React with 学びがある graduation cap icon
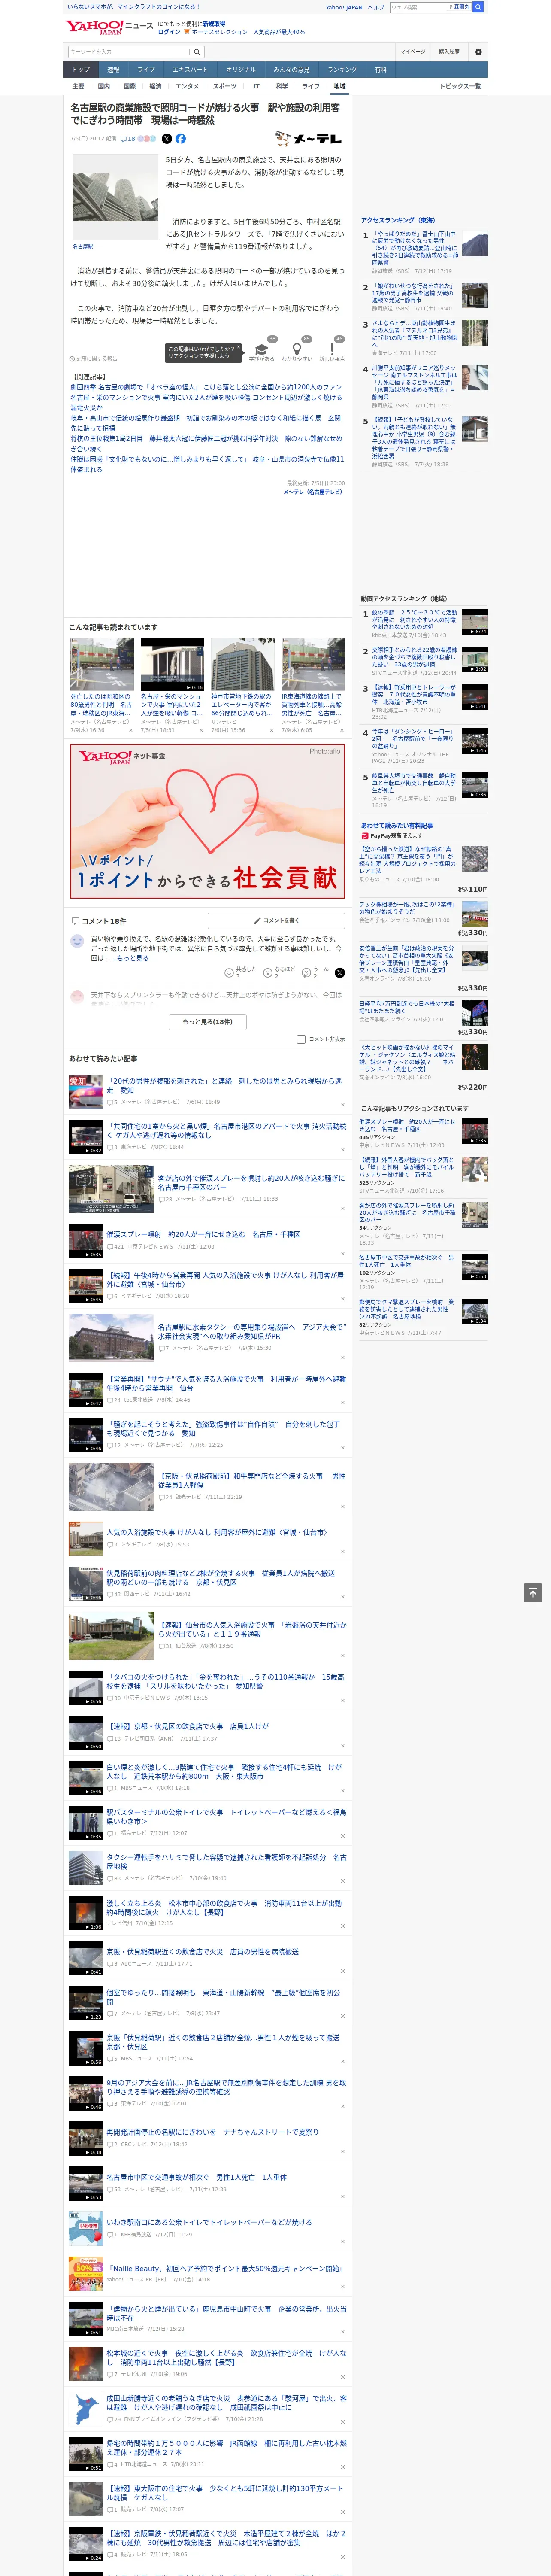This screenshot has width=551, height=2576. tap(262, 348)
